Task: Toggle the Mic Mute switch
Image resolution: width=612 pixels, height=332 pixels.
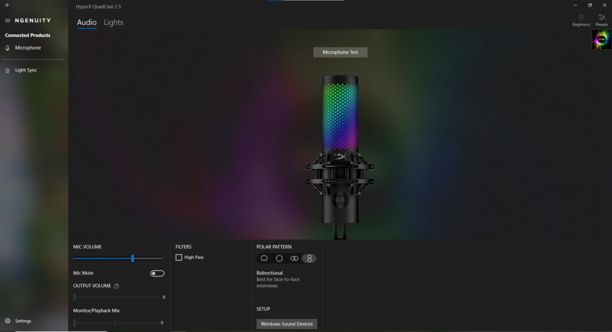Action: (157, 273)
